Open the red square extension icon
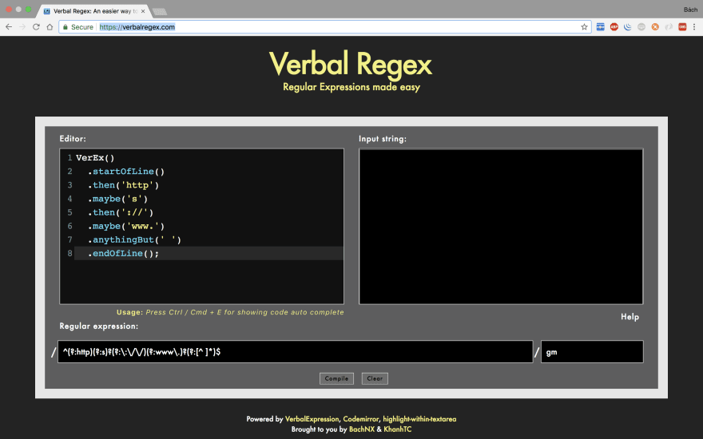 (x=682, y=27)
